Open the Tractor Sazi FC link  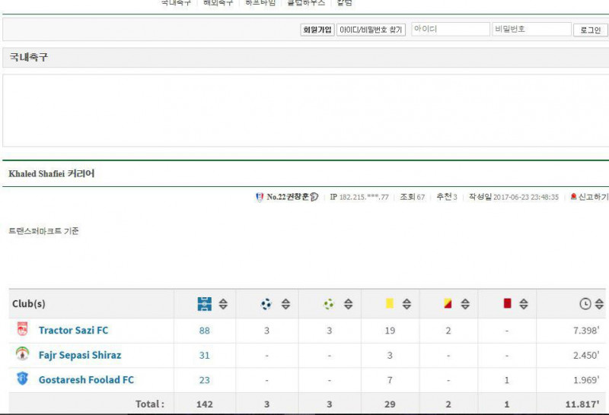tap(73, 331)
